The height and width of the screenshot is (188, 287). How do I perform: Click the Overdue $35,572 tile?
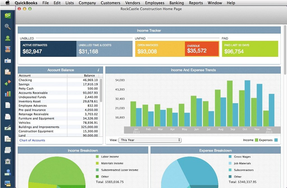(x=202, y=49)
